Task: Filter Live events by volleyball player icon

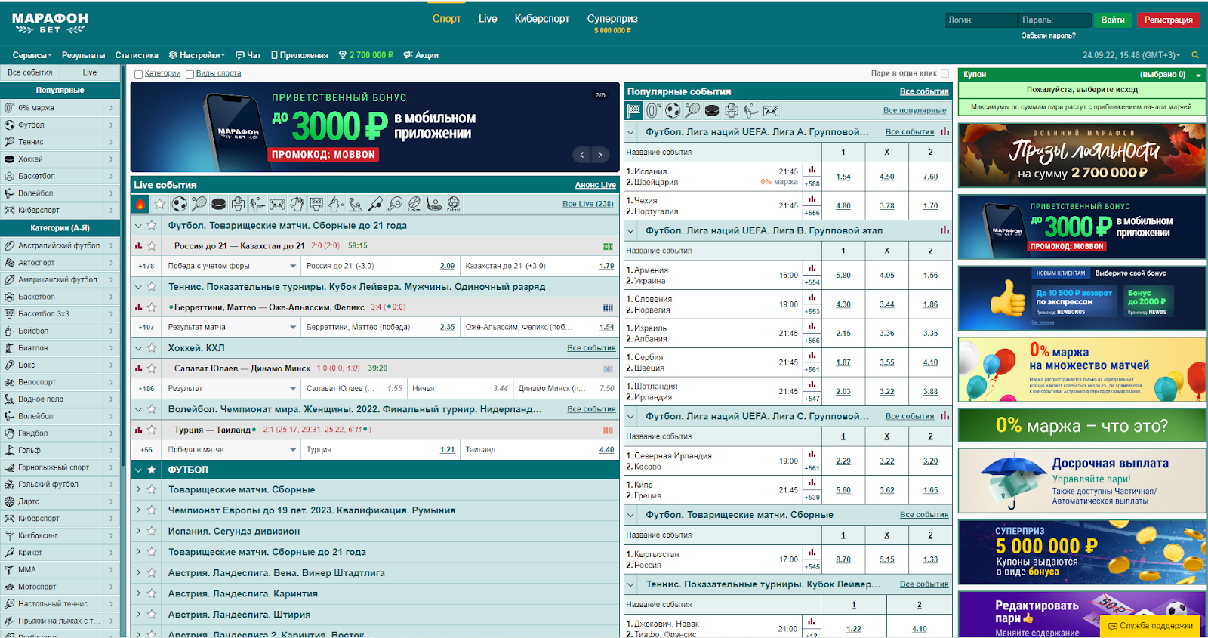Action: [x=257, y=204]
